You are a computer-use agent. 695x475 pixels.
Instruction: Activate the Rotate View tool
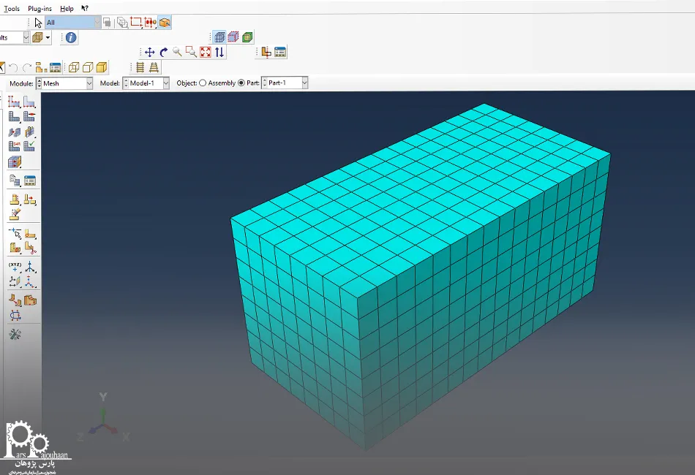pos(163,52)
